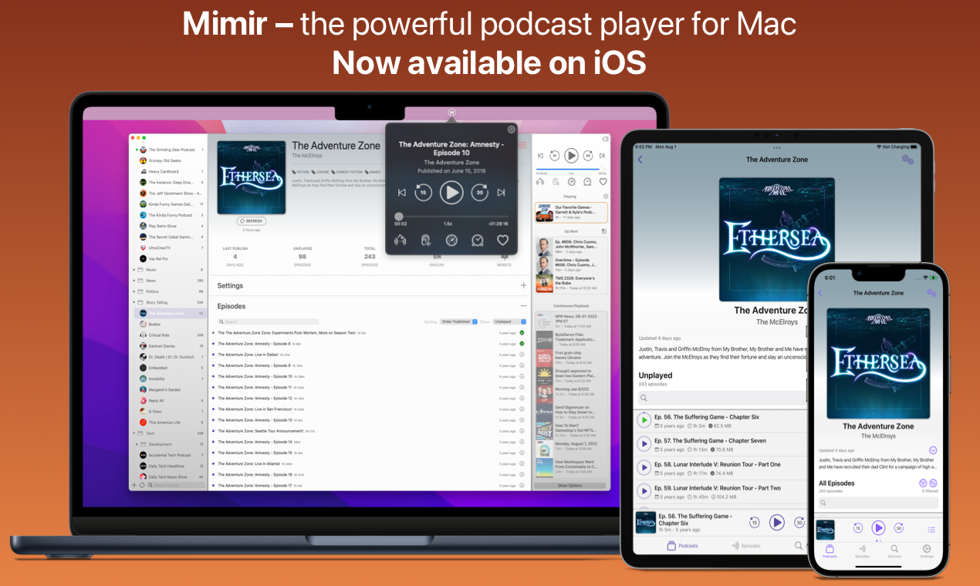The image size is (980, 586).
Task: Click the Mac sidebar player's progress bar
Action: click(x=571, y=169)
